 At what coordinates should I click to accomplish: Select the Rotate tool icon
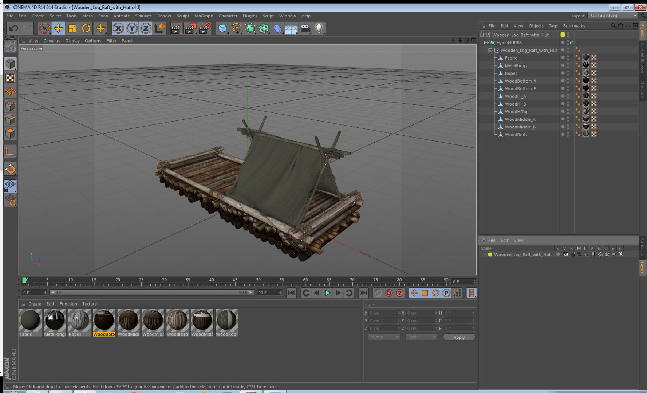pos(86,28)
